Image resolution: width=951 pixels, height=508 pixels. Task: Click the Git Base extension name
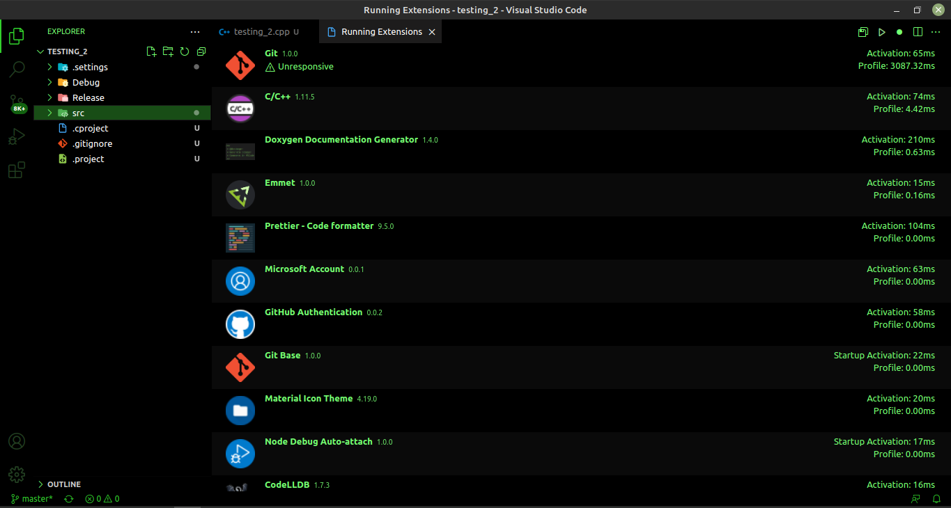(283, 356)
